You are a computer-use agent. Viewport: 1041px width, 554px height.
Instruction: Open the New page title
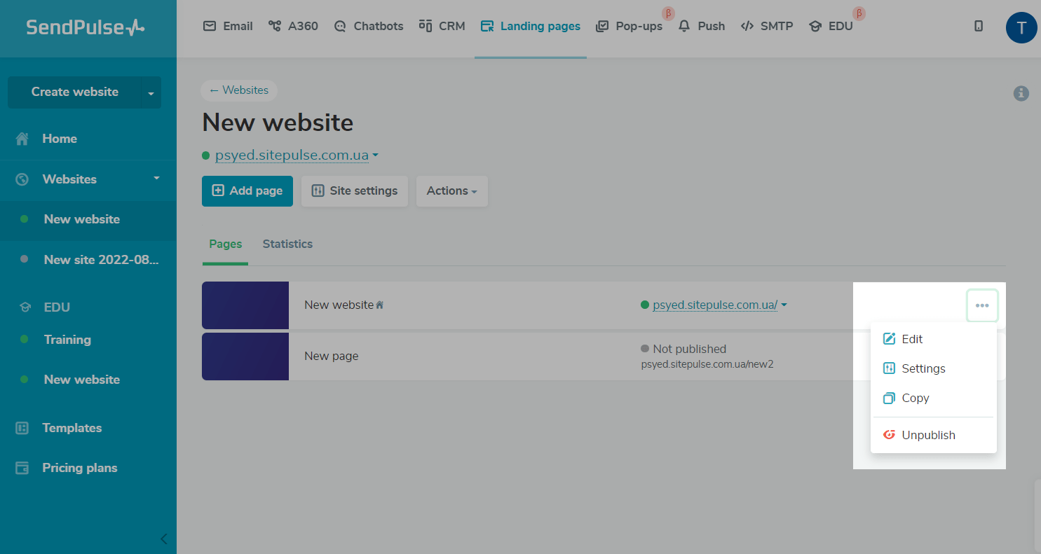point(332,356)
